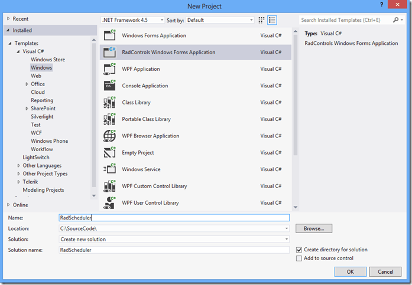Click the Portable Class Library icon
This screenshot has width=412, height=285.
pos(109,119)
